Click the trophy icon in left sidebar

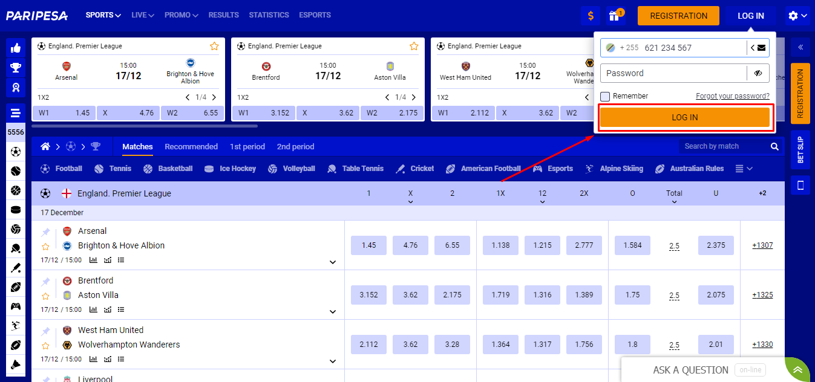tap(16, 68)
